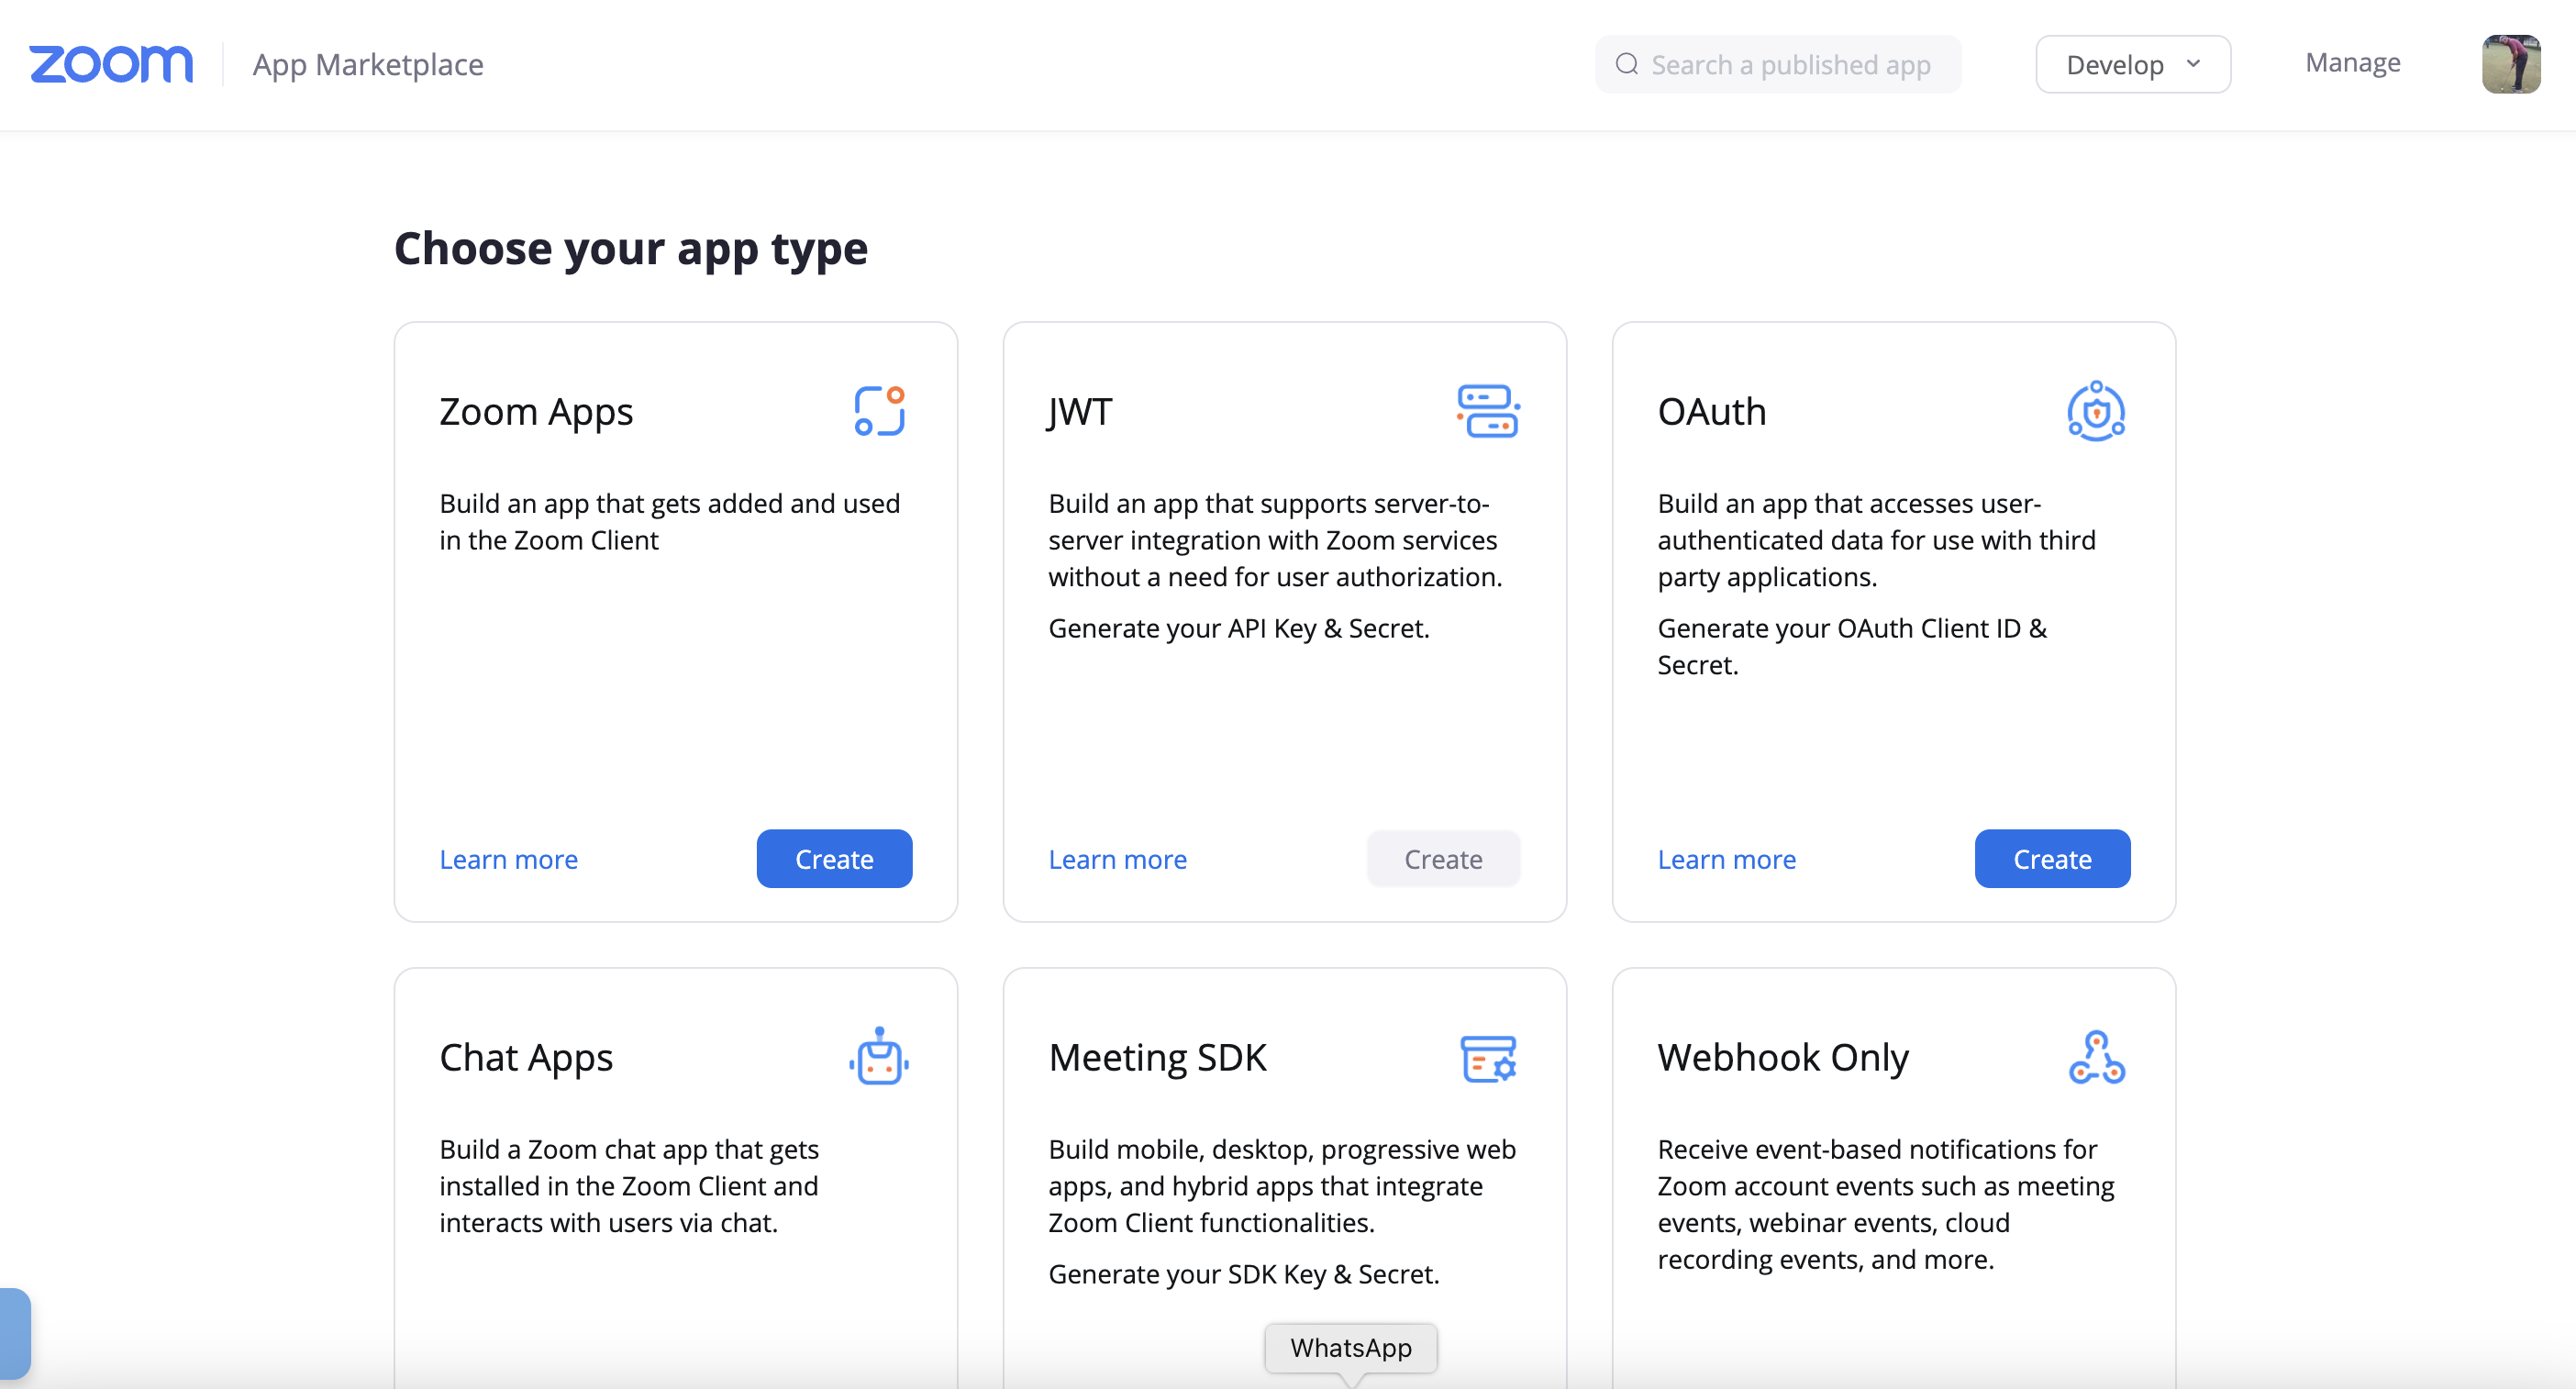Click the Zoom logo
Image resolution: width=2576 pixels, height=1389 pixels.
click(x=111, y=64)
